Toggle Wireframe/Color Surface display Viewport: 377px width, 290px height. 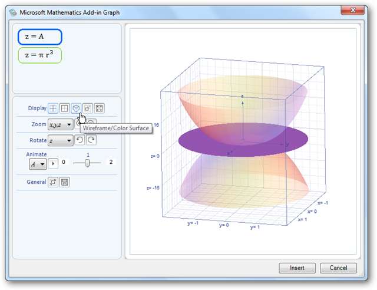tap(76, 108)
